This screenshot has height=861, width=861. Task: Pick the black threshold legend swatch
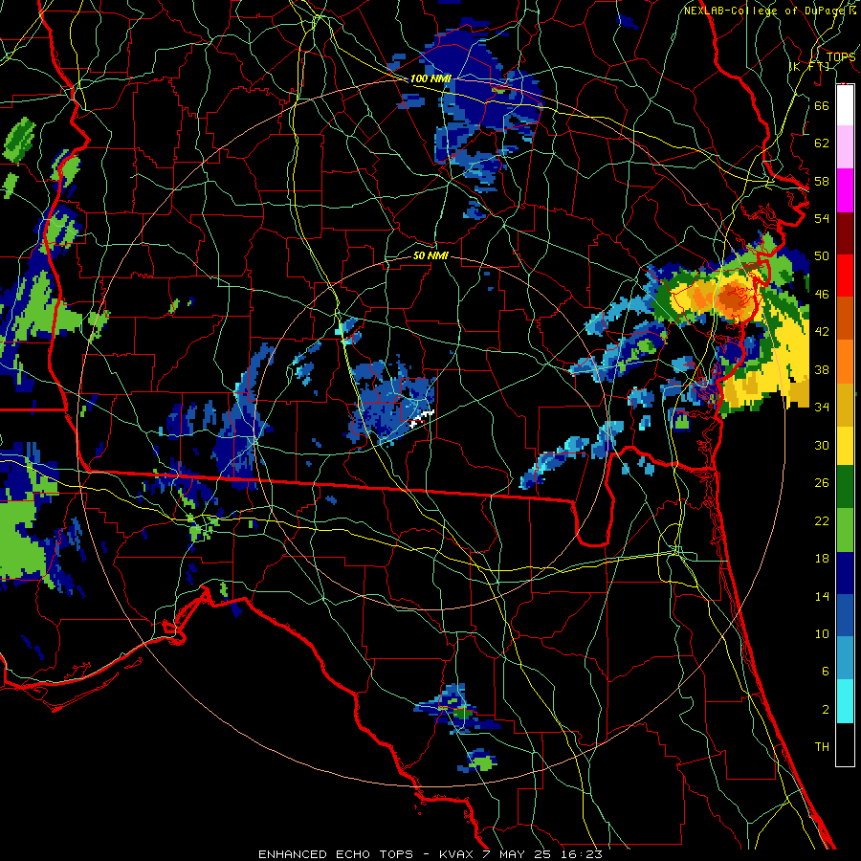[845, 744]
